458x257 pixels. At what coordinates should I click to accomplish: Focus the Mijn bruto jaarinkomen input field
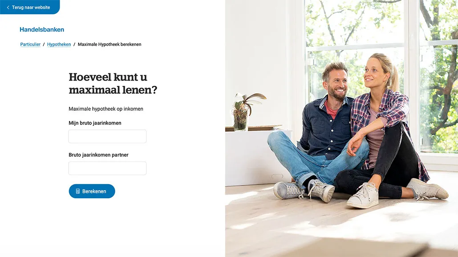click(x=108, y=136)
